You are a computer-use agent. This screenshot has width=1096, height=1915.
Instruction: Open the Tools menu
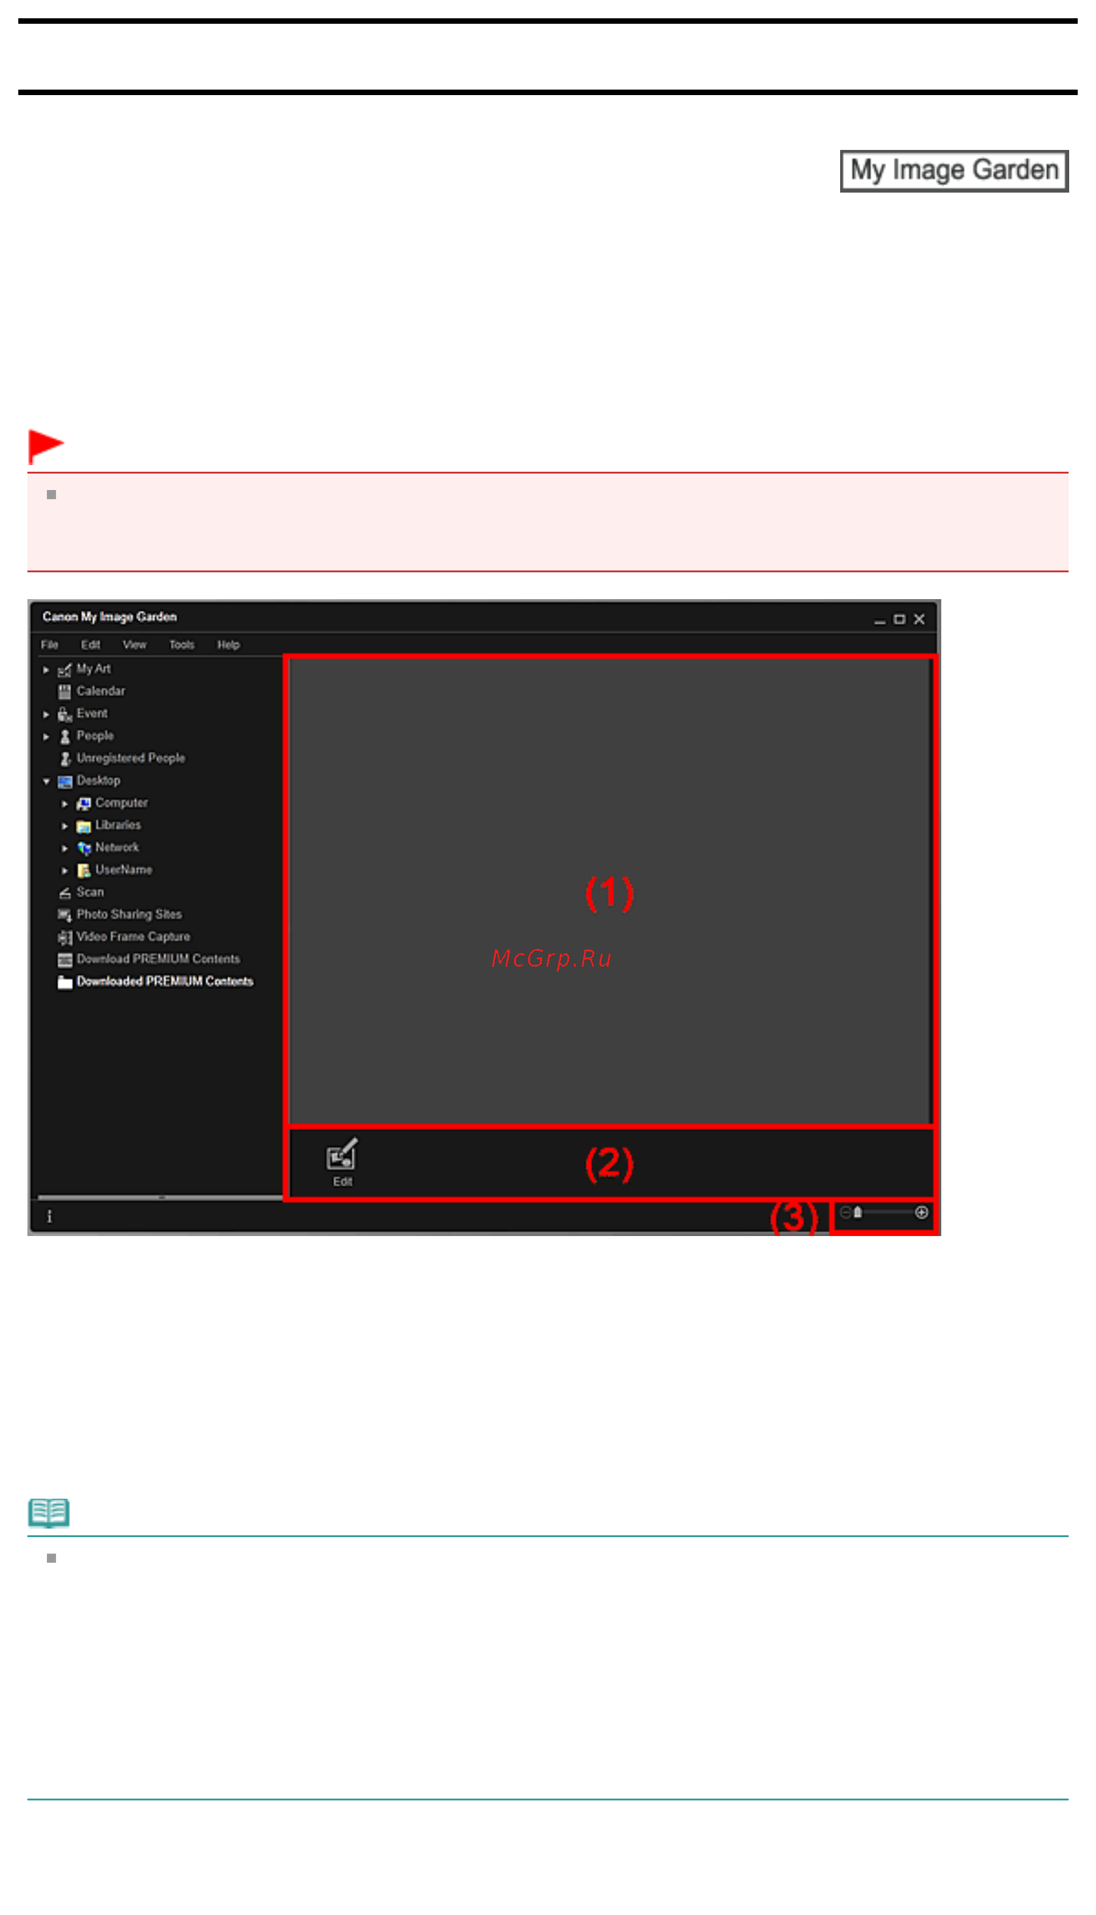182,645
